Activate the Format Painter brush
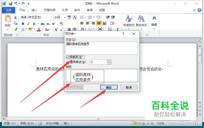The image size is (204, 128). 15,29
